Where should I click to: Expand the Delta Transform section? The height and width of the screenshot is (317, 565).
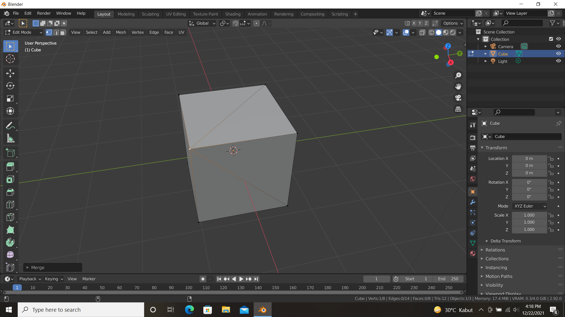click(505, 241)
